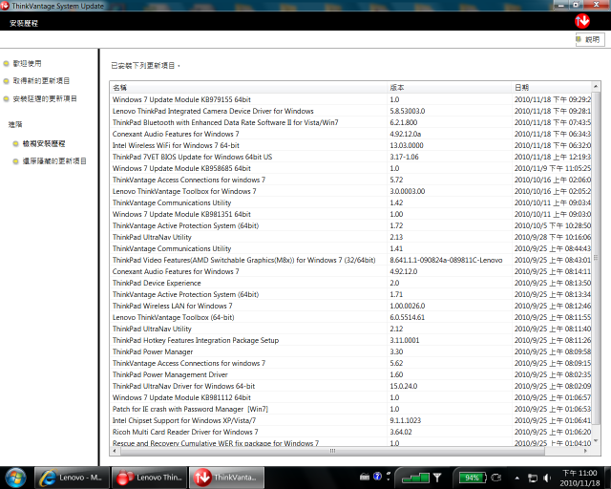
Task: Click the blue help icon in tray
Action: coord(377,477)
